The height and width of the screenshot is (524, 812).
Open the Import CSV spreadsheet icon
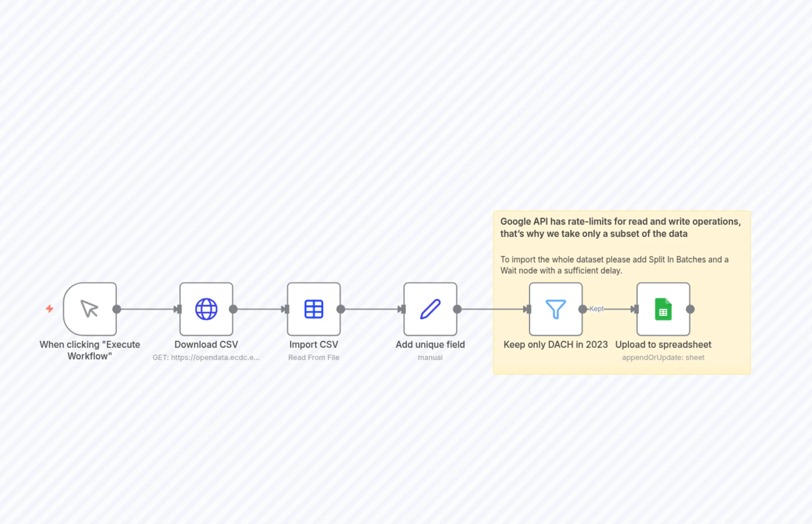pyautogui.click(x=313, y=309)
